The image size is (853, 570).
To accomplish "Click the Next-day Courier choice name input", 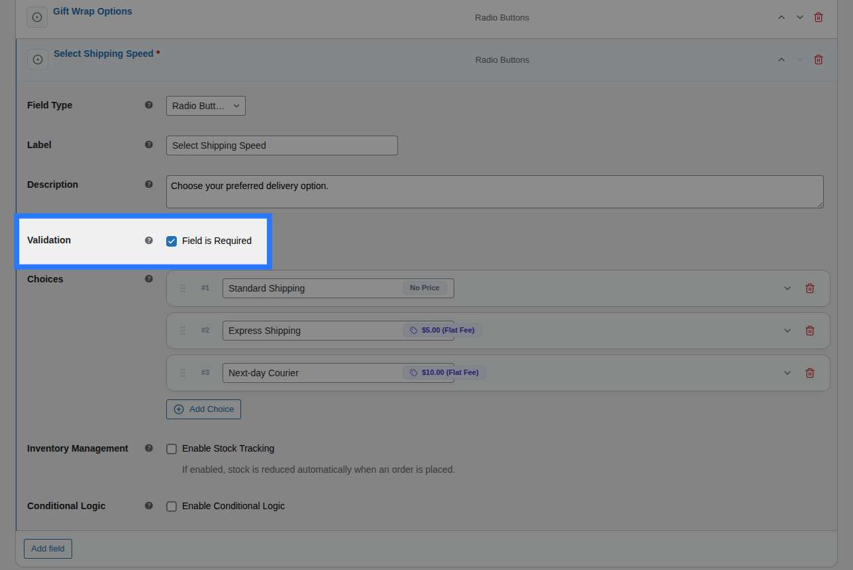I will click(x=338, y=373).
